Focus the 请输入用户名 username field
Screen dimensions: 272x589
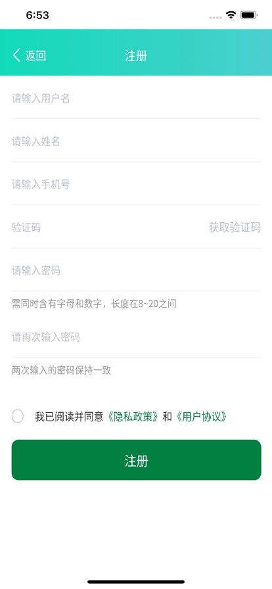(x=137, y=99)
